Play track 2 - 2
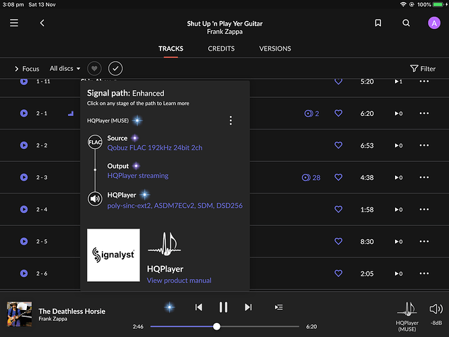The height and width of the screenshot is (337, 449). [24, 145]
